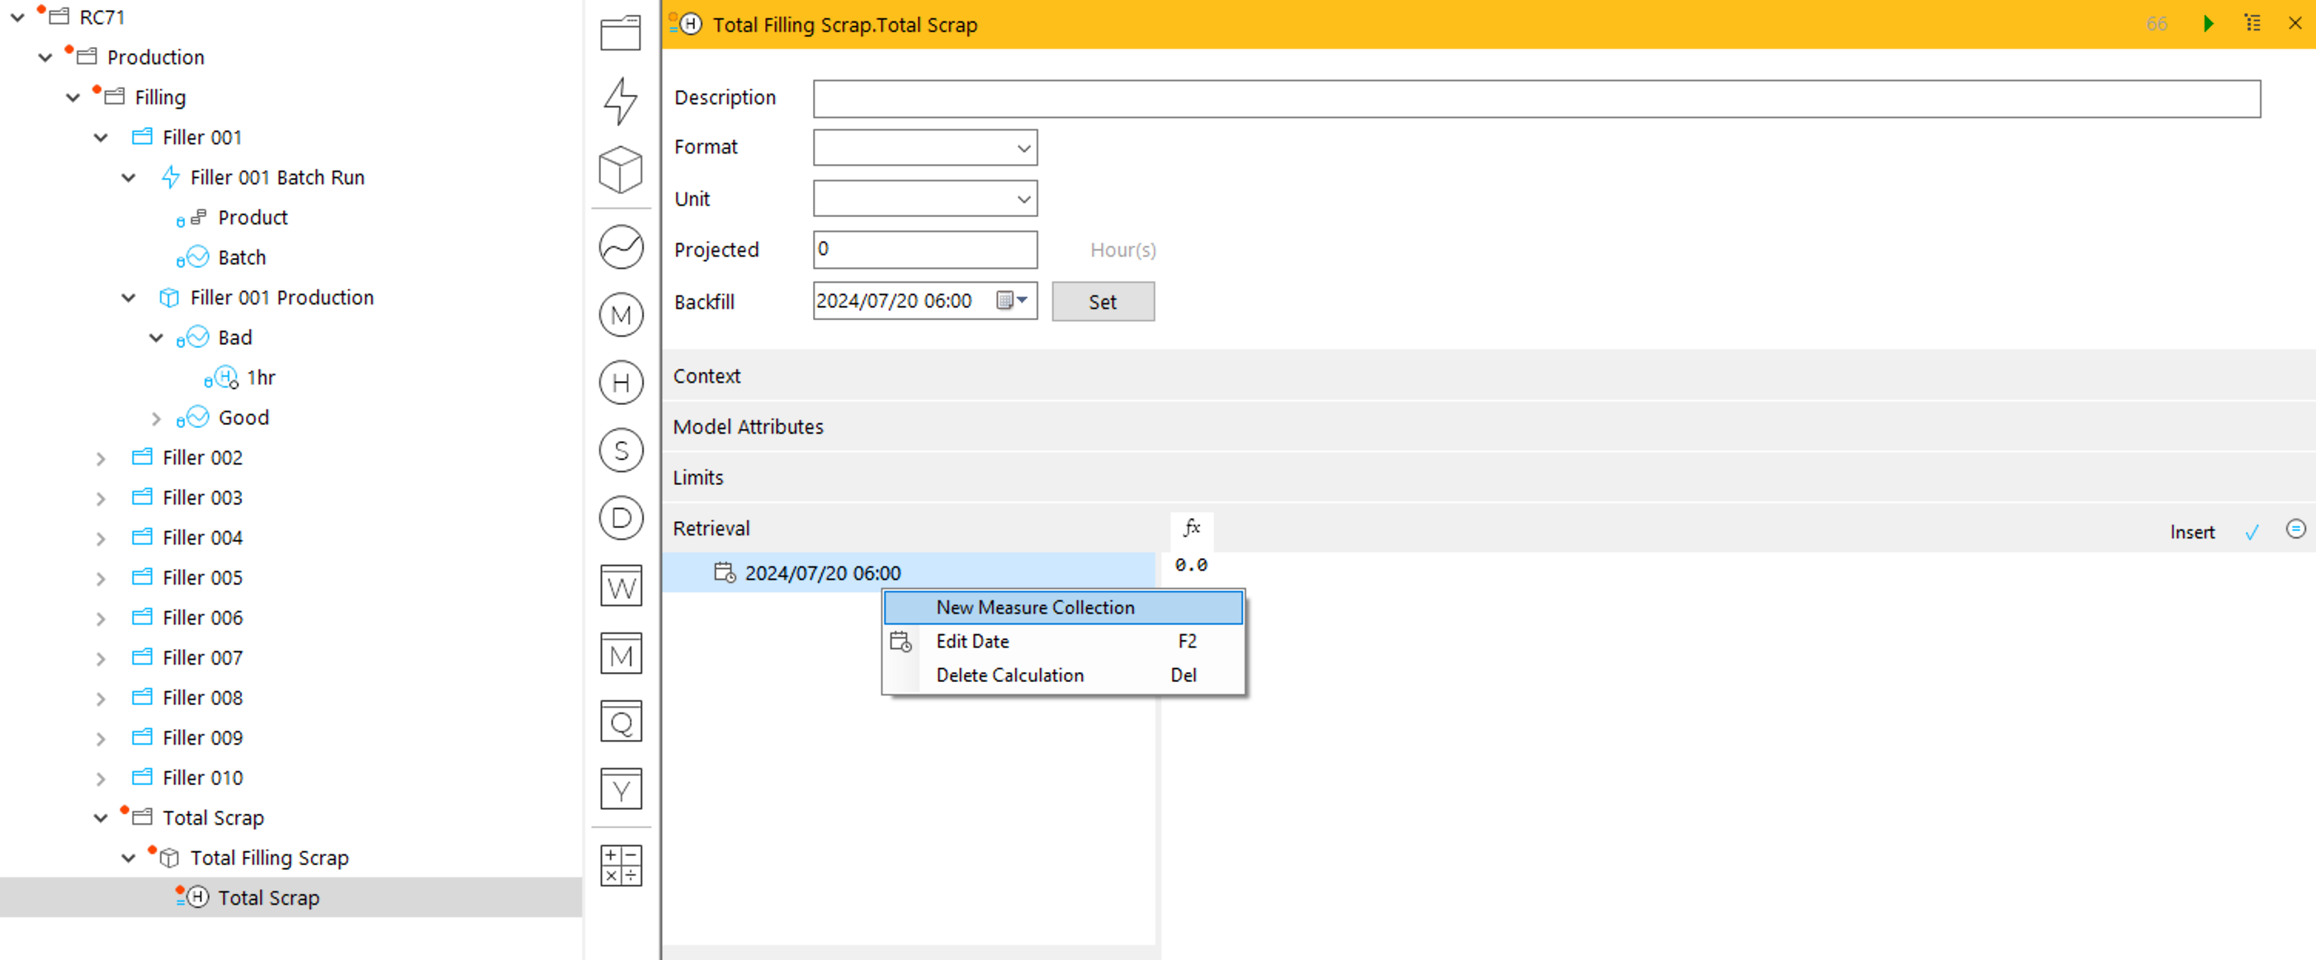Collapse the Filler 001 node
The width and height of the screenshot is (2316, 960).
point(101,138)
